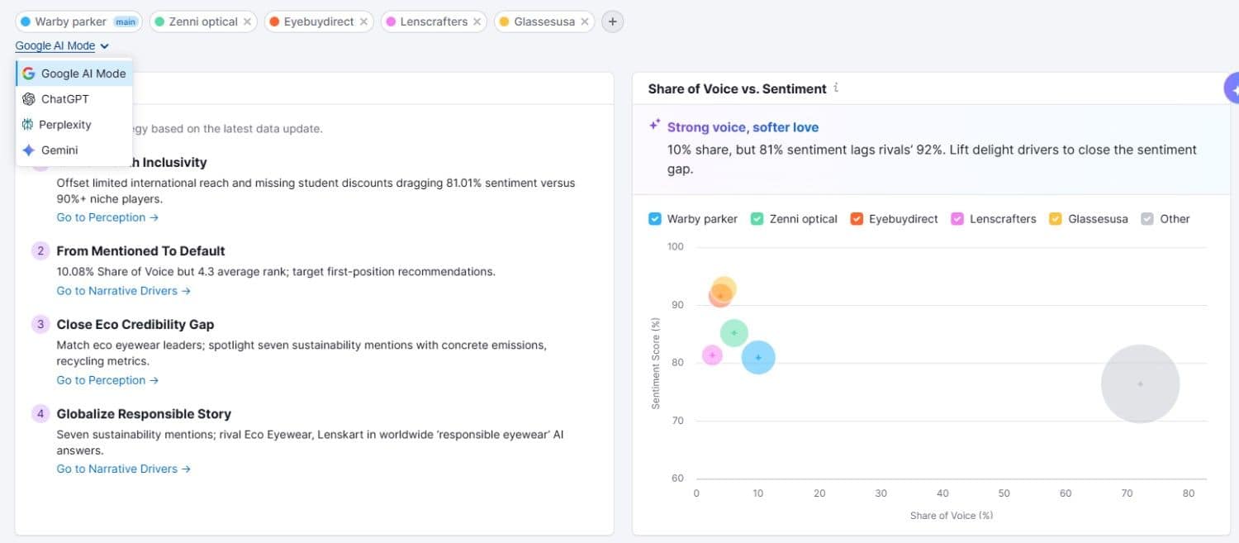Select ChatGPT from the platform list
The width and height of the screenshot is (1239, 543).
point(74,99)
